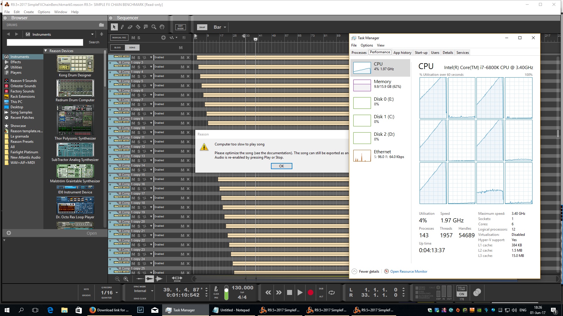Image resolution: width=563 pixels, height=316 pixels.
Task: Click the add track plus icon
Action: pos(163,37)
